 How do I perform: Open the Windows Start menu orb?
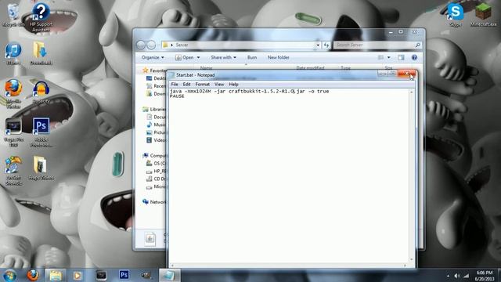coord(10,275)
